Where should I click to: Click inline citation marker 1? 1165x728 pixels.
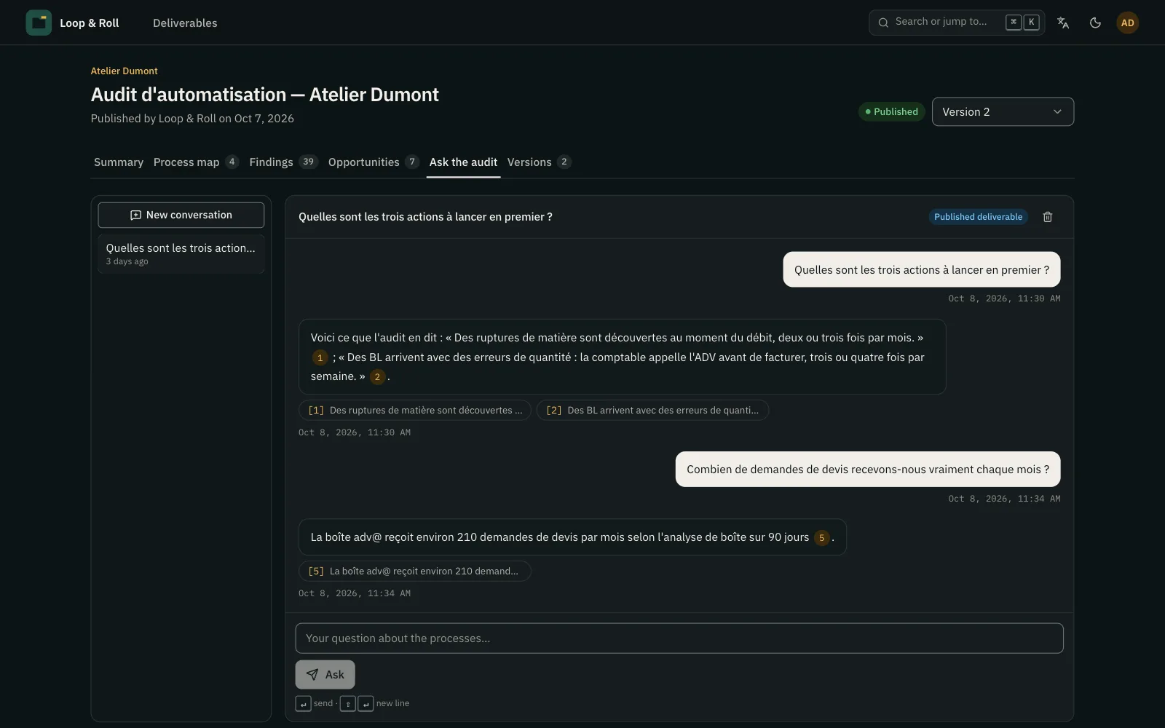point(320,357)
